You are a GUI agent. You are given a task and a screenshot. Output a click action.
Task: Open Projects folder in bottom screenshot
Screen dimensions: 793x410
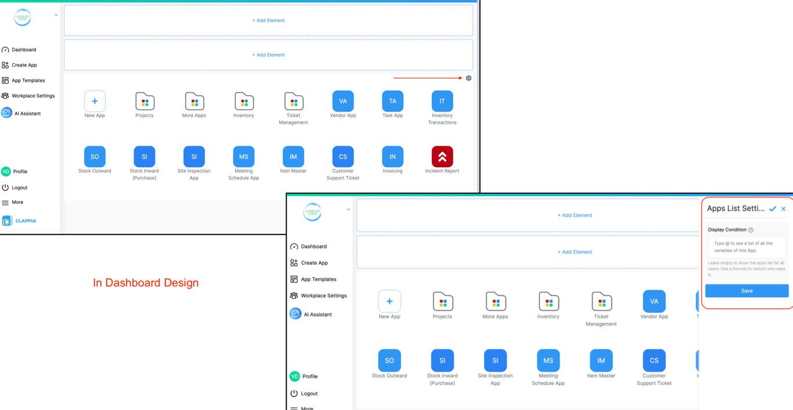point(442,301)
